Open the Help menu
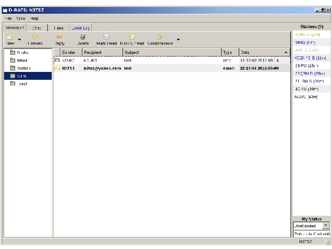Image resolution: width=332 pixels, height=249 pixels. coord(34,18)
